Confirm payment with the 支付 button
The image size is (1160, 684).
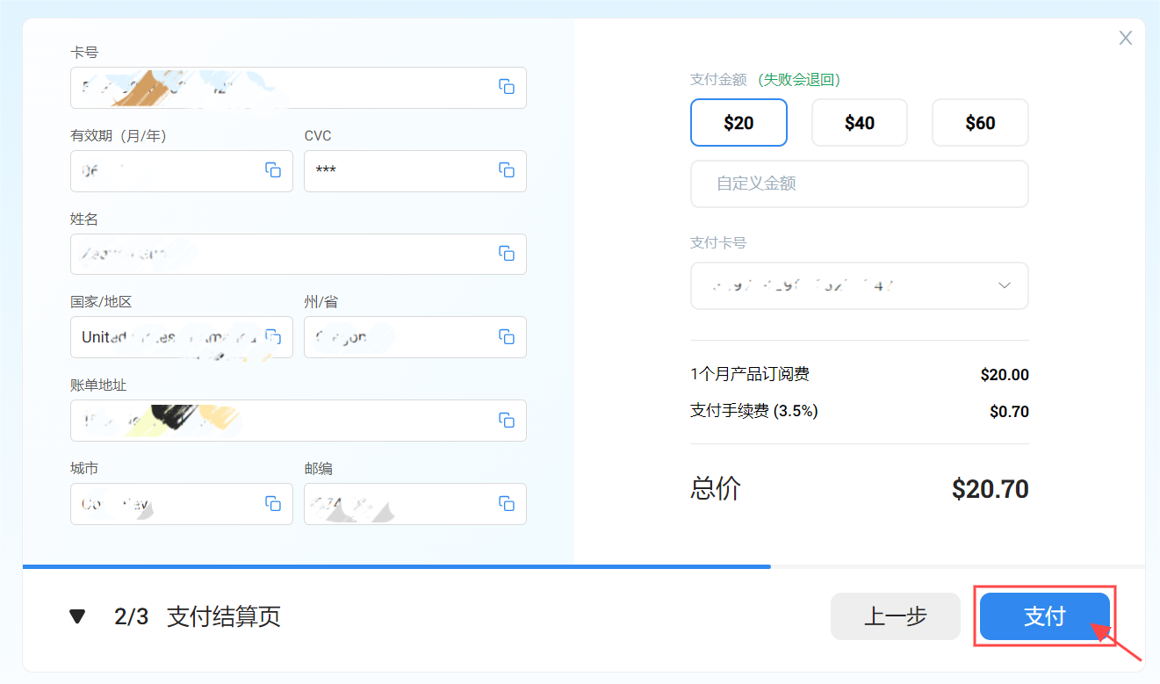click(x=1045, y=616)
